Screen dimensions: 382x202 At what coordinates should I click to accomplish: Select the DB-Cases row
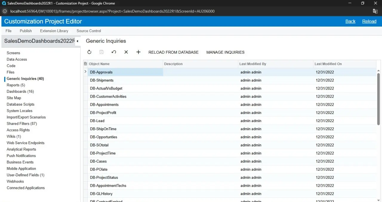click(230, 161)
